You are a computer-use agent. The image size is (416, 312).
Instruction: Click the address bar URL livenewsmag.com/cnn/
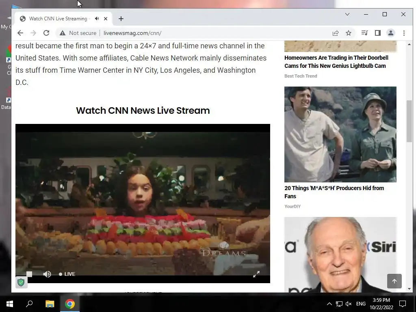[132, 33]
